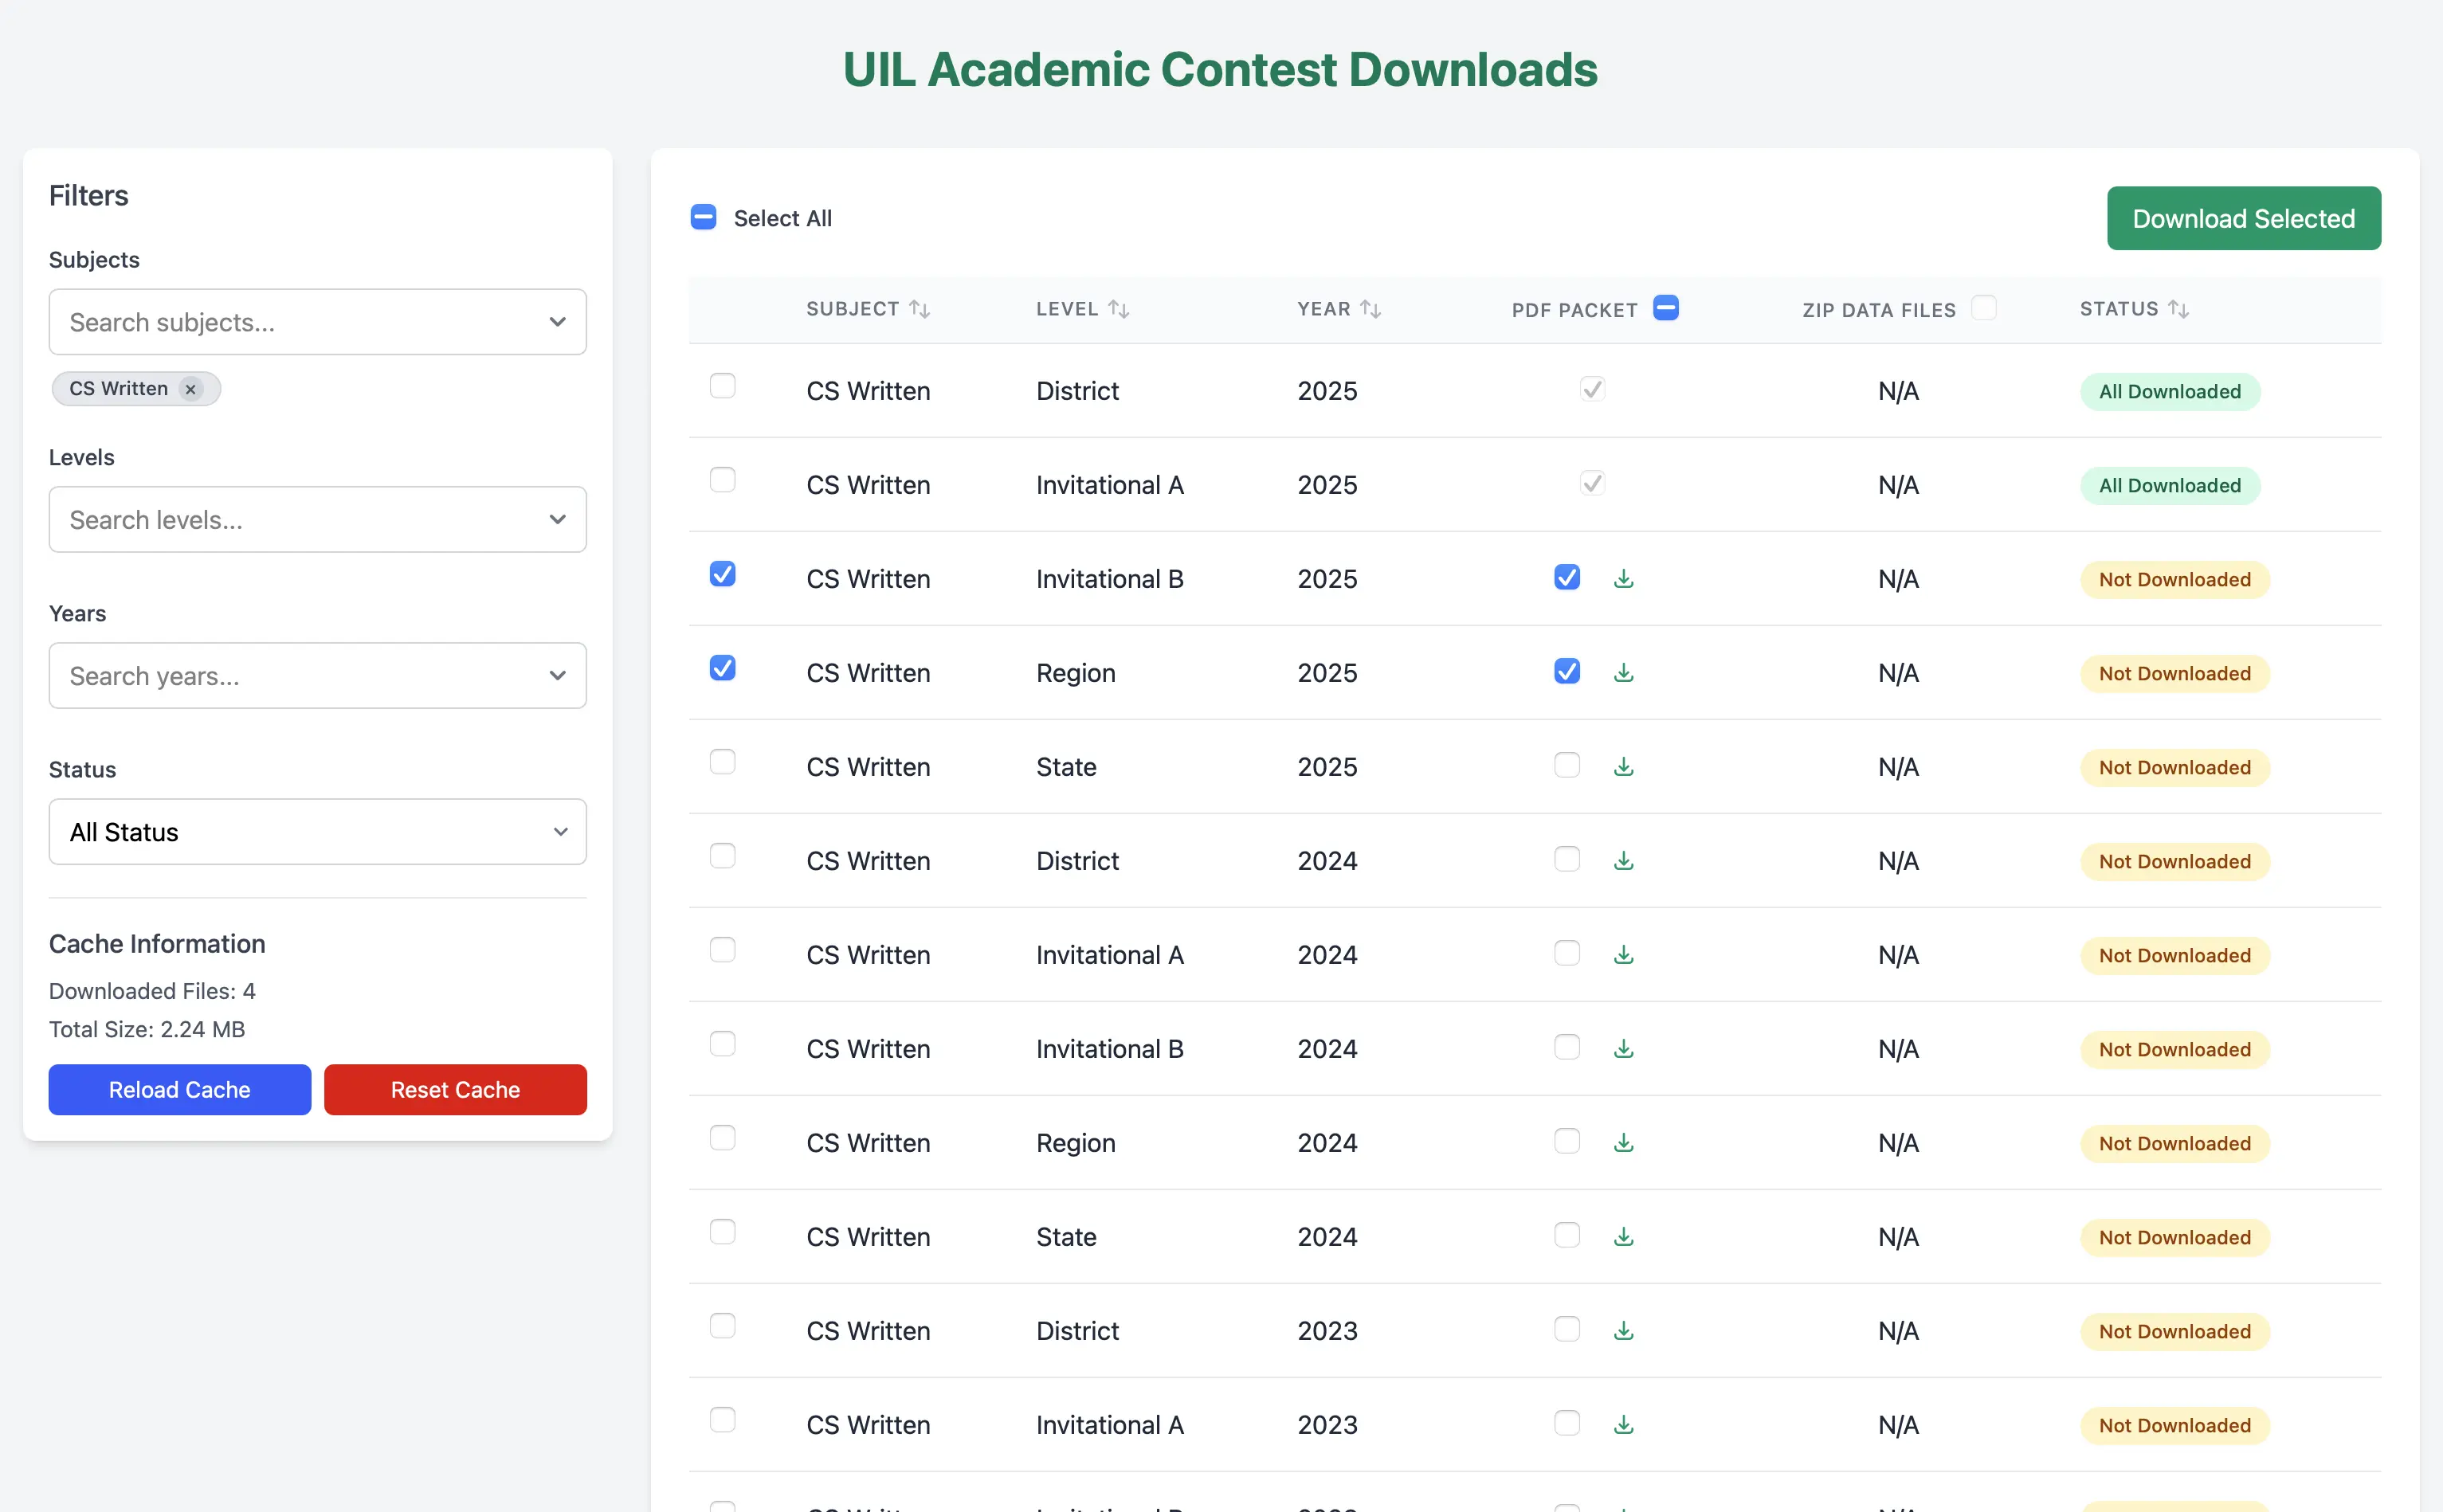The width and height of the screenshot is (2443, 1512).
Task: Remove the CS Written subject tag
Action: click(190, 388)
